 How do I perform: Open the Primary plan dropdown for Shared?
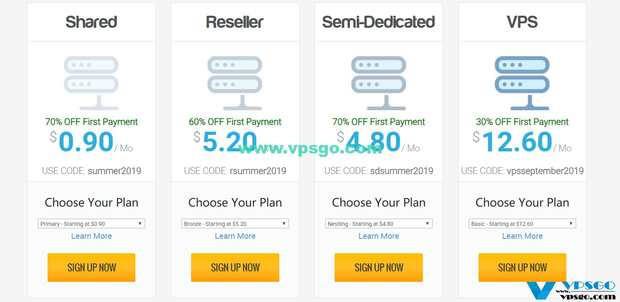click(x=92, y=223)
